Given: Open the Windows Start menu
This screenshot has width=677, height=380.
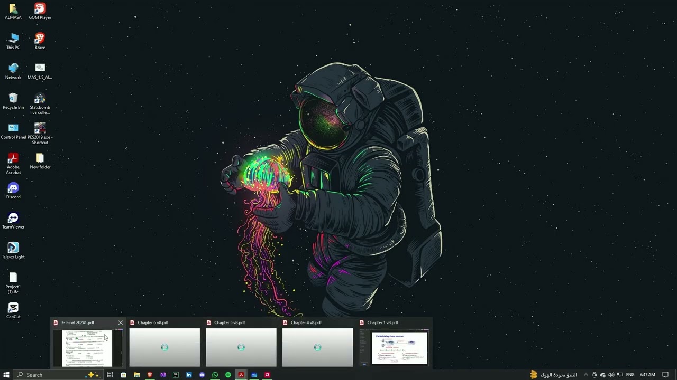Looking at the screenshot, I should click(x=6, y=375).
